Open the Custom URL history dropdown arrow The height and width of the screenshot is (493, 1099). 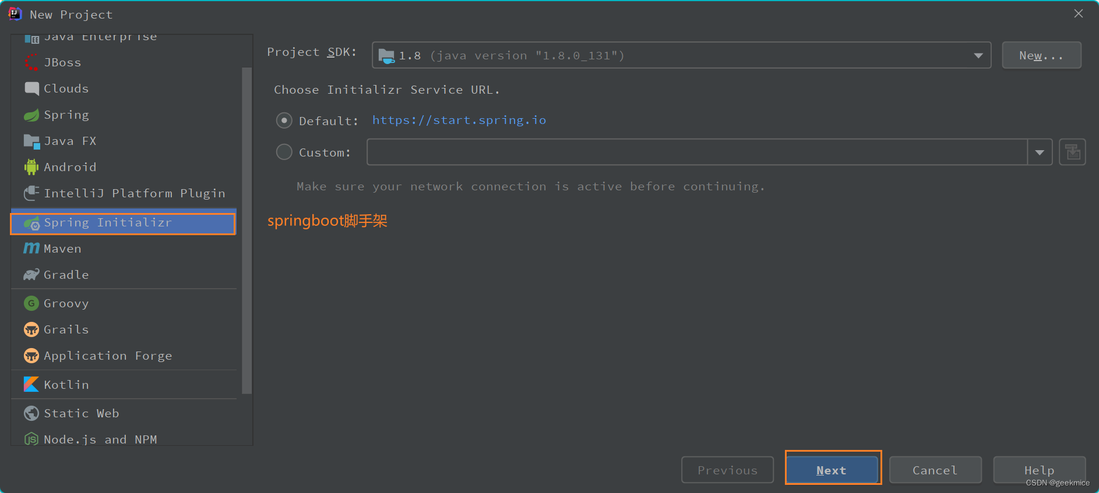1040,152
